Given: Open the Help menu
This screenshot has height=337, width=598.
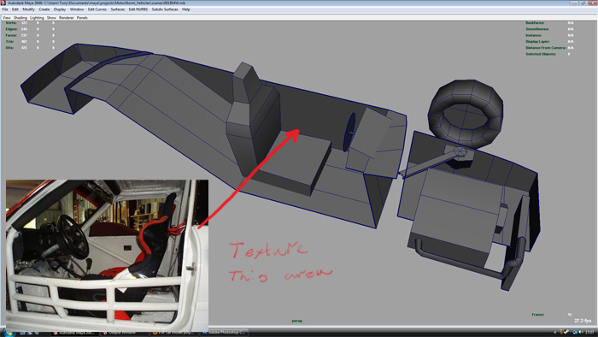Looking at the screenshot, I should coord(185,9).
